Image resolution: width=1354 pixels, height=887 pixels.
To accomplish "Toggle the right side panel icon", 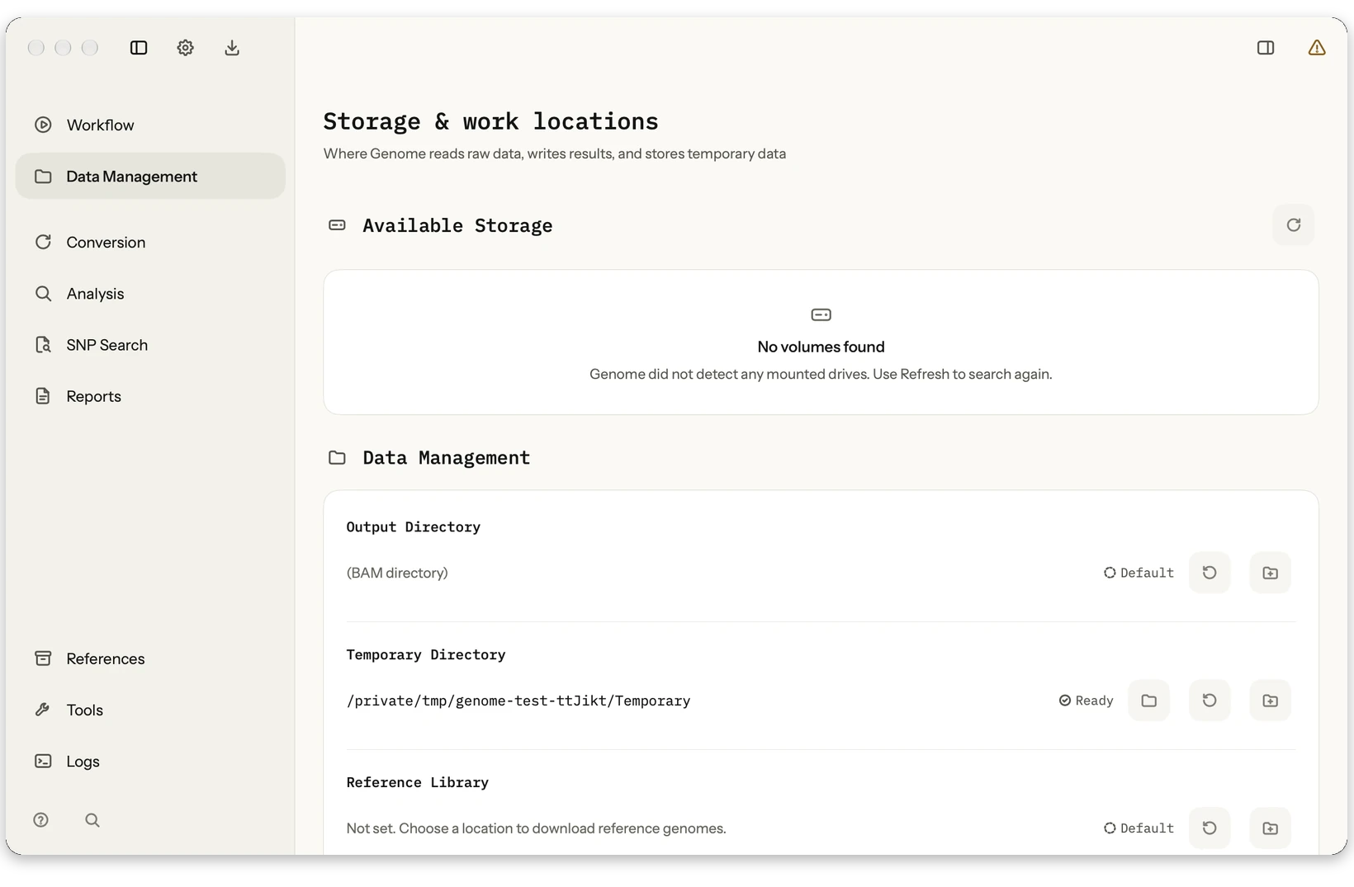I will [x=1266, y=48].
